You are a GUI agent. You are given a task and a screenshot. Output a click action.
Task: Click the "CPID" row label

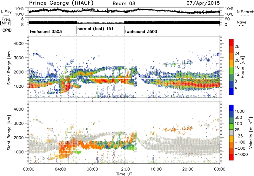click(7, 30)
